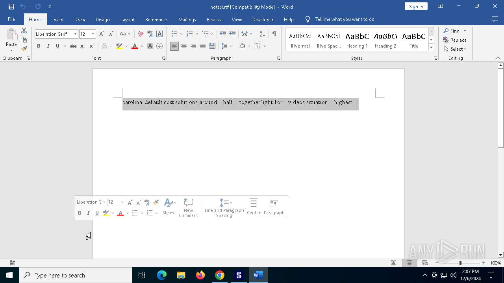Viewport: 504px width, 283px height.
Task: Decrease paragraph indent
Action: point(223,34)
